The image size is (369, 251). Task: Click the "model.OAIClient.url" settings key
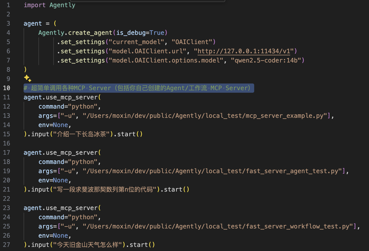(x=147, y=51)
